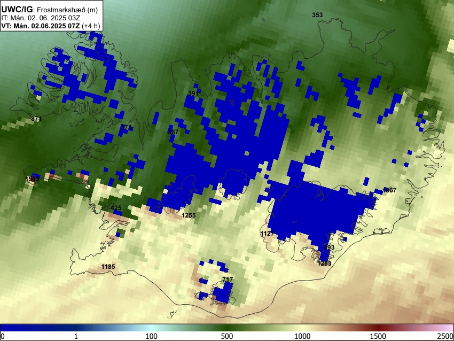Click the map value label 425

(116, 208)
